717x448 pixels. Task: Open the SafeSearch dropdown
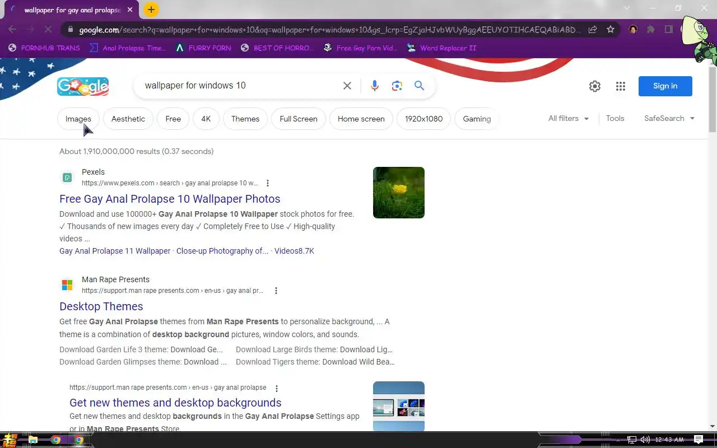[x=669, y=118]
